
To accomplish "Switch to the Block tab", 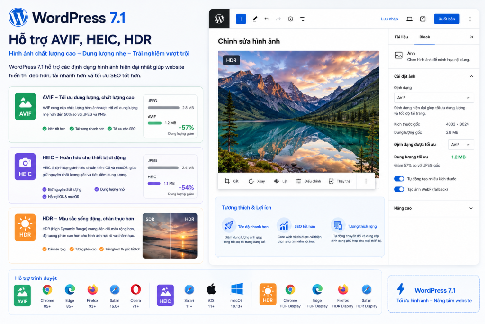I will click(x=424, y=37).
